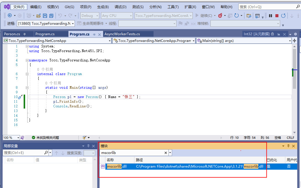Open the 扩展(X) menu

tap(190, 7)
